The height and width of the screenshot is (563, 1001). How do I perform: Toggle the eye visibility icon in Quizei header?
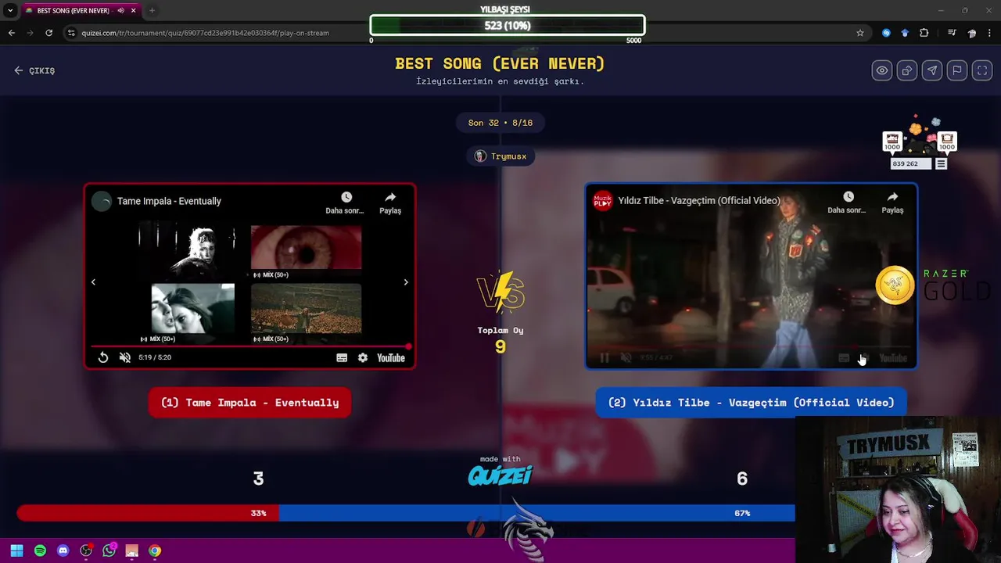(x=881, y=70)
